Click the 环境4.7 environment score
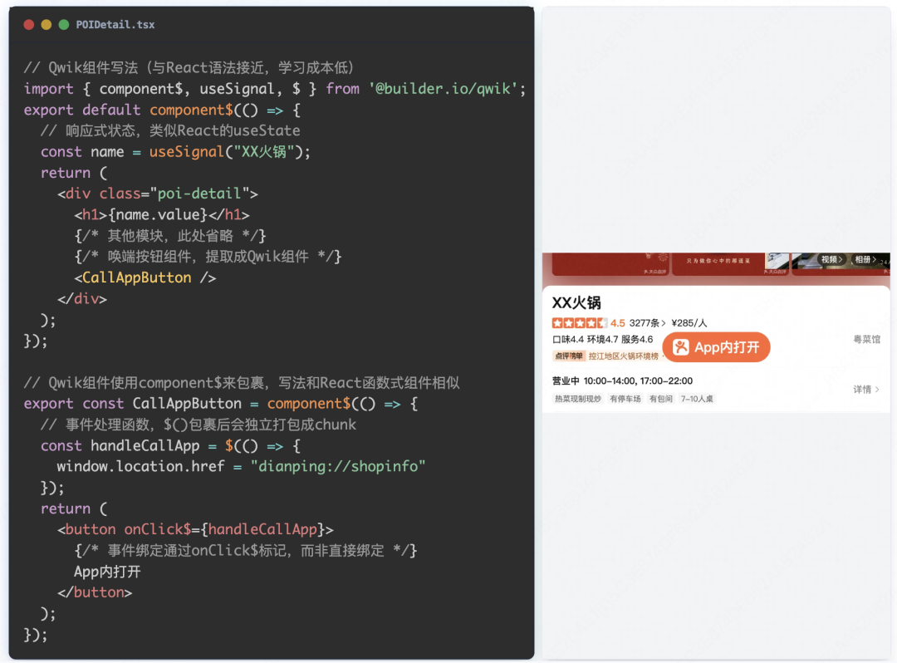The height and width of the screenshot is (663, 897). pos(602,340)
